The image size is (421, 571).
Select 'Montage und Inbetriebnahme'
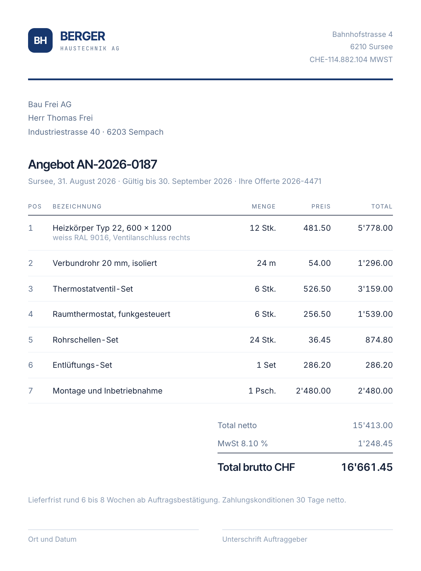(x=108, y=391)
